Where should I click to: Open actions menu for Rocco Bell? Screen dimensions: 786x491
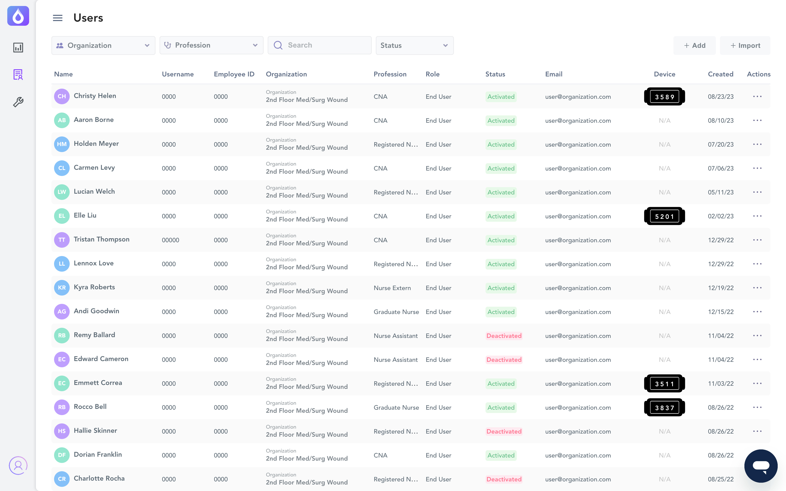(757, 407)
